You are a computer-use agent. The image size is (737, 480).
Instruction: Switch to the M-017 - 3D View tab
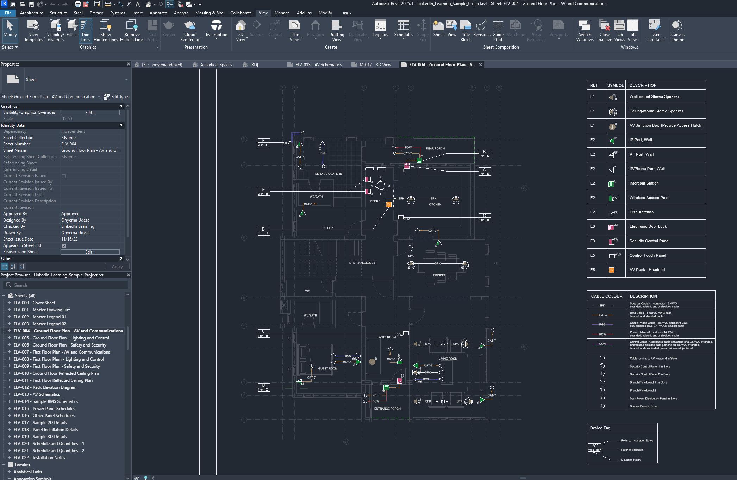[375, 65]
